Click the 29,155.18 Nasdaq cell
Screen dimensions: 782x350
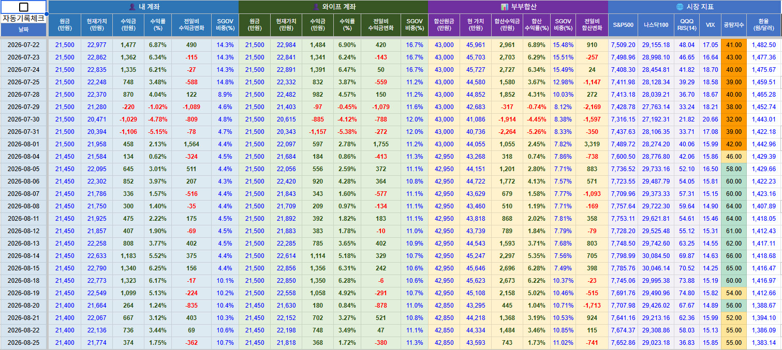656,45
